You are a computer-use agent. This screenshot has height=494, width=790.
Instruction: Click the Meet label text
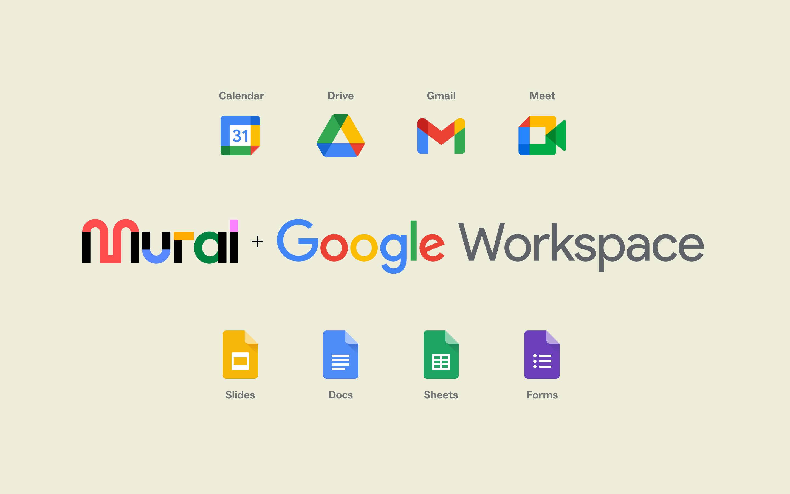[542, 96]
